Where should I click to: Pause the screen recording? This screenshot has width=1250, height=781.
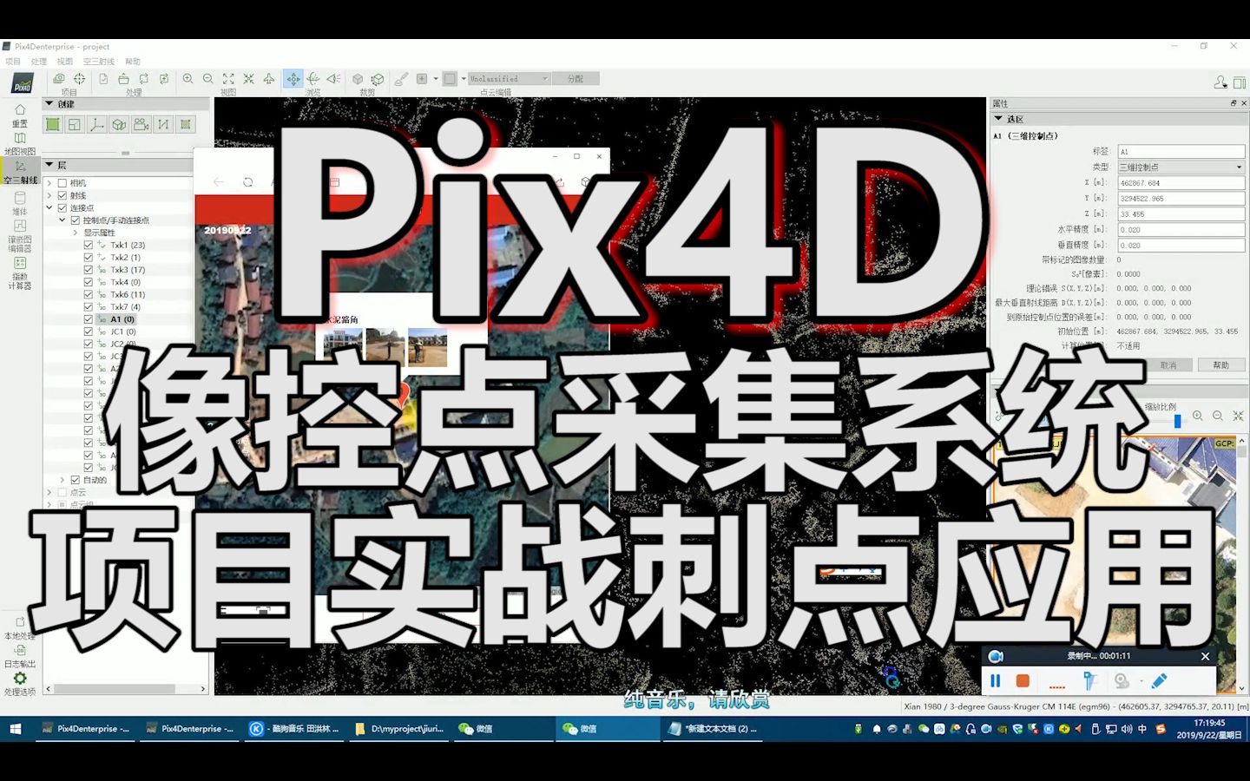(996, 681)
